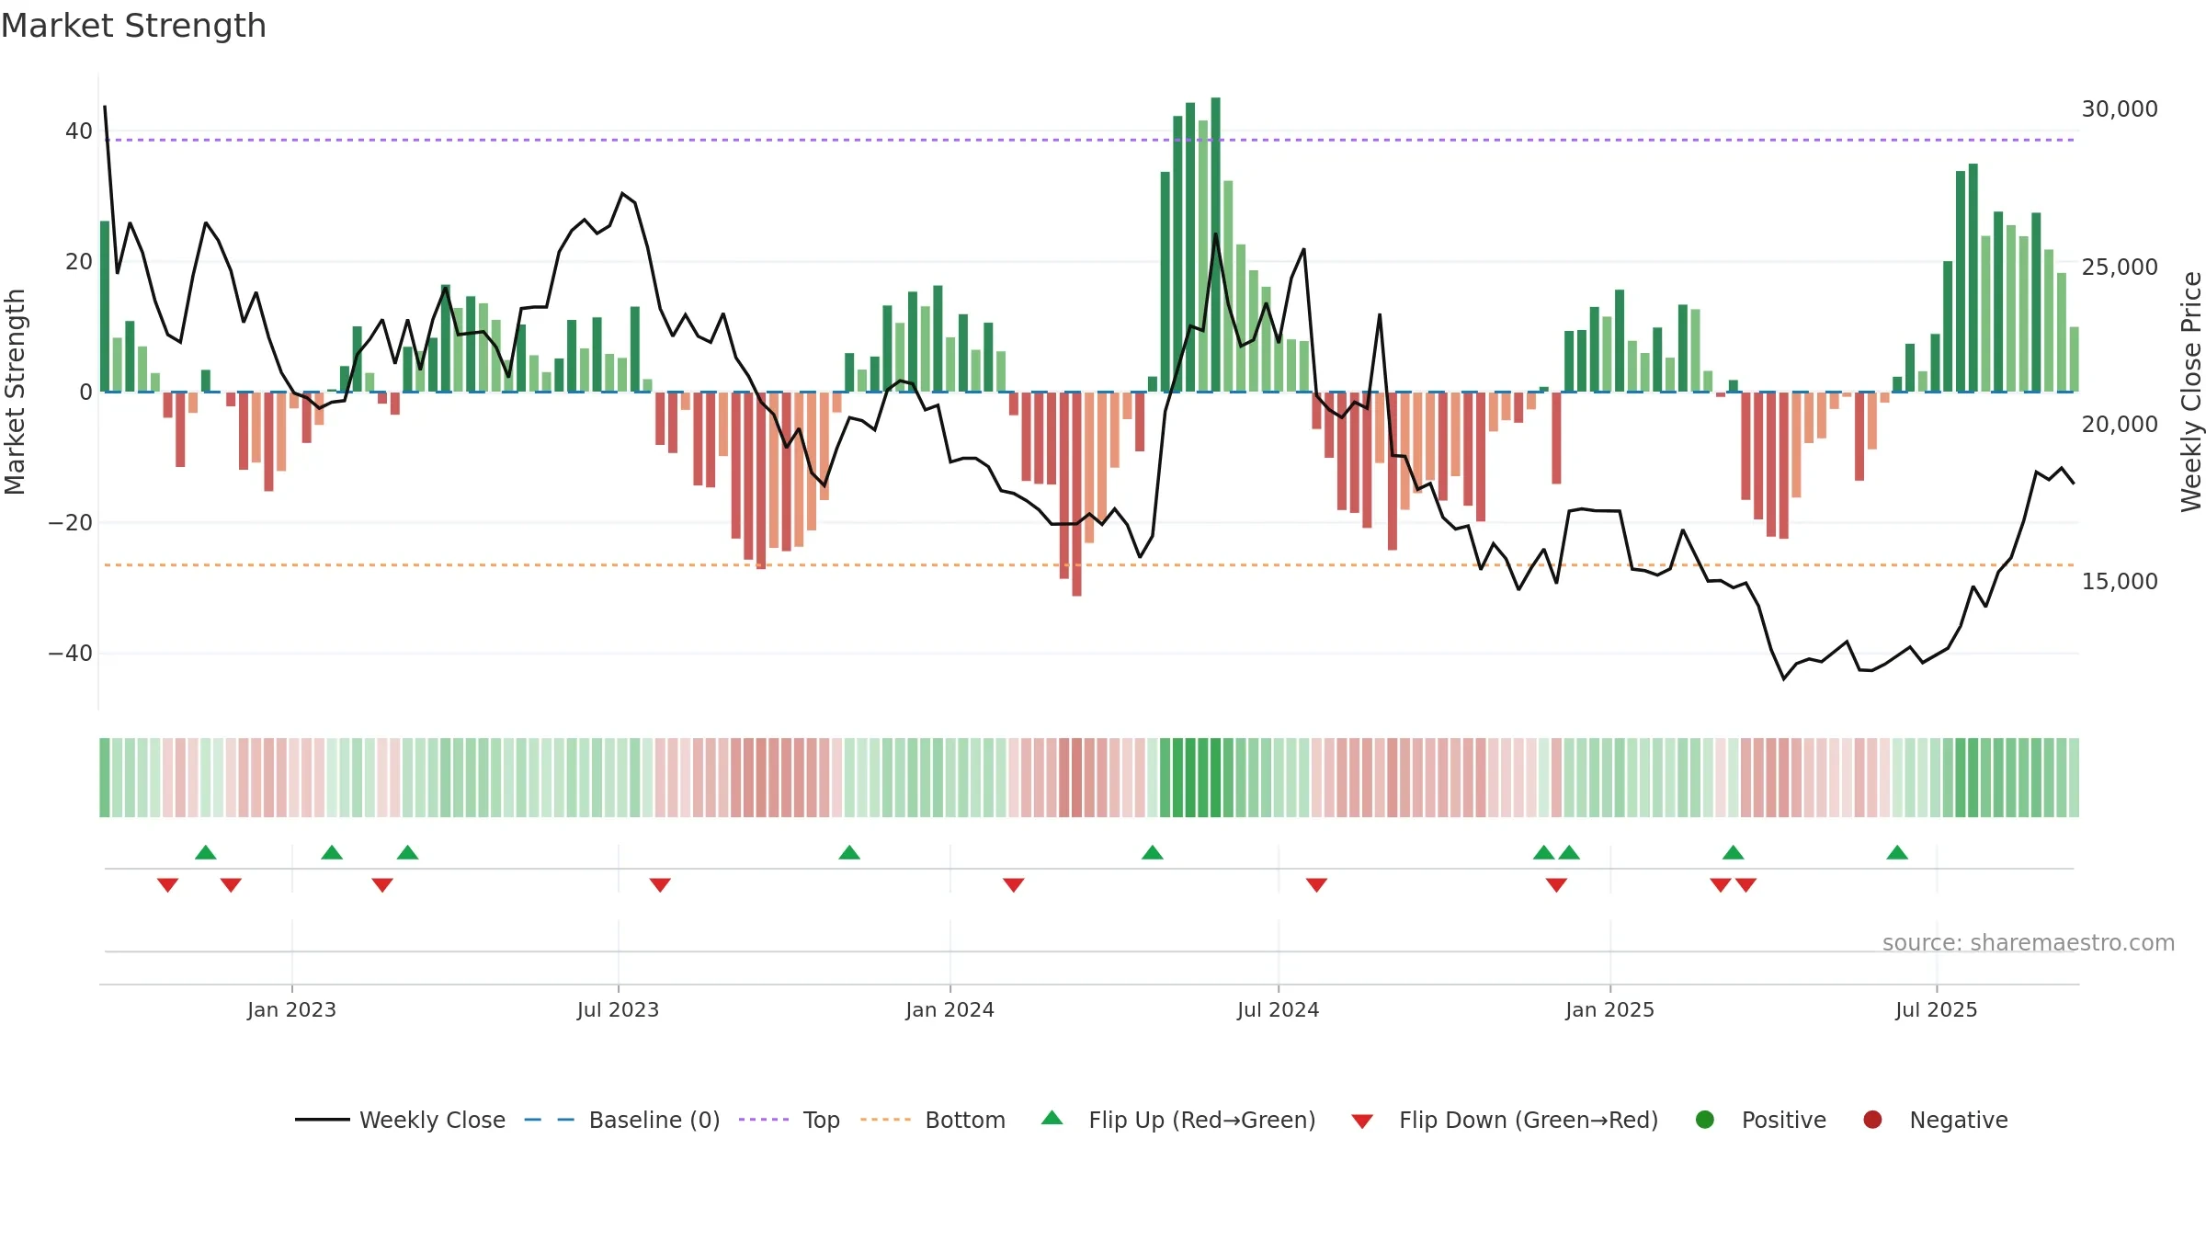Click the 'Market Strength' chart title

click(x=133, y=26)
